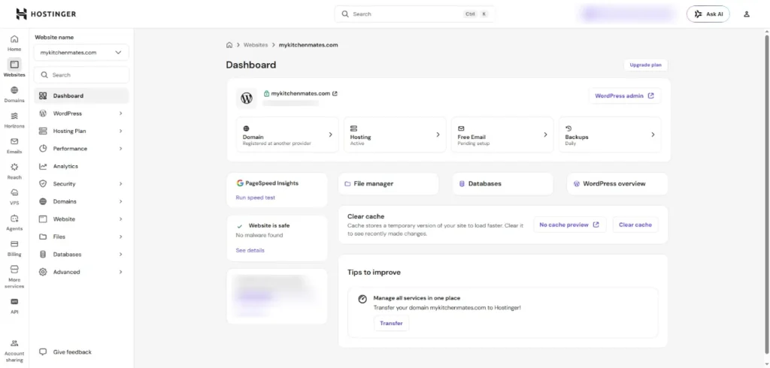Click Analytics chart icon in sidebar
Image resolution: width=770 pixels, height=368 pixels.
(x=43, y=166)
